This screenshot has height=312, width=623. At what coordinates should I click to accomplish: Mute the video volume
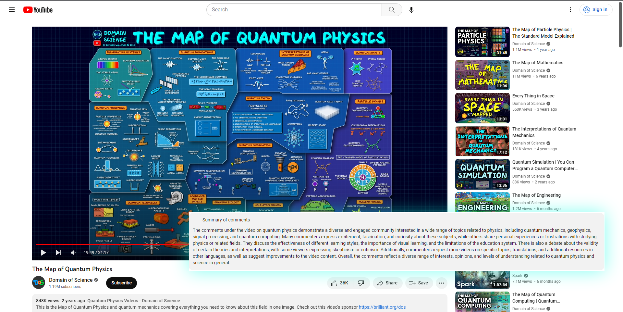click(x=74, y=253)
